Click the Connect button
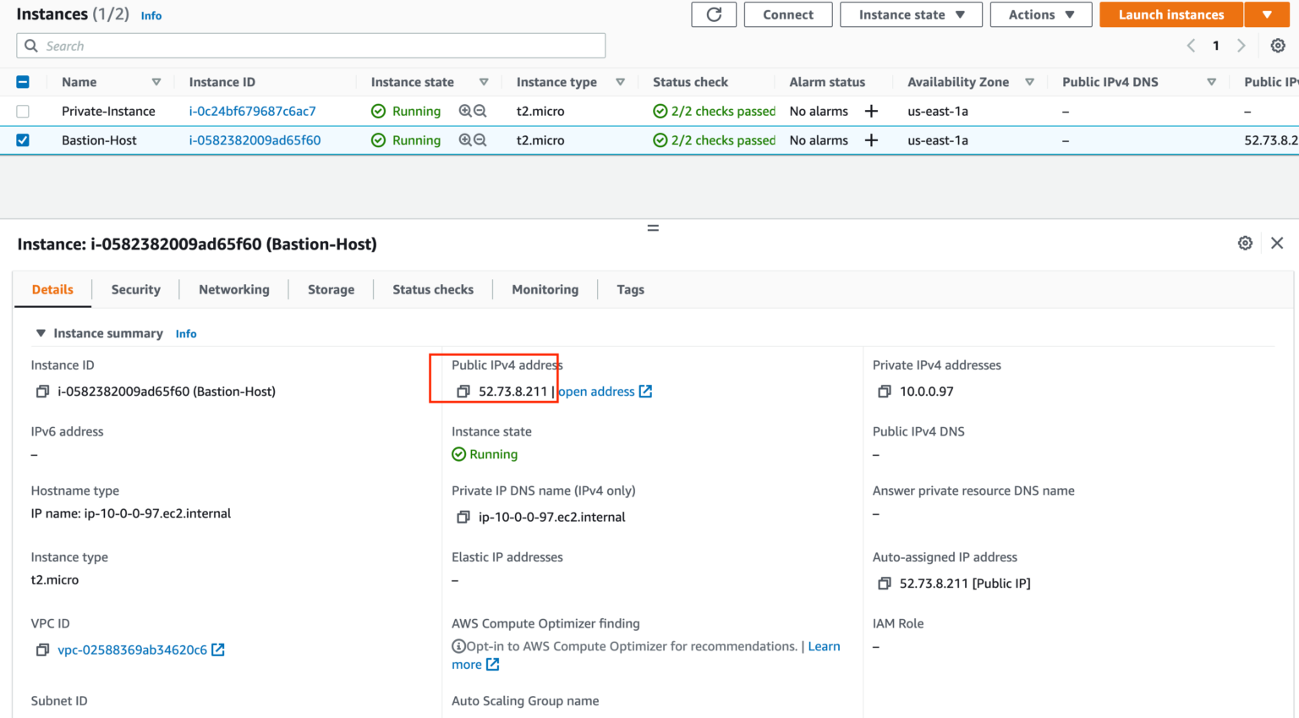This screenshot has width=1299, height=718. (x=787, y=14)
